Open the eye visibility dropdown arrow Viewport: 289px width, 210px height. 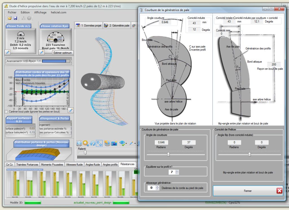pos(126,144)
